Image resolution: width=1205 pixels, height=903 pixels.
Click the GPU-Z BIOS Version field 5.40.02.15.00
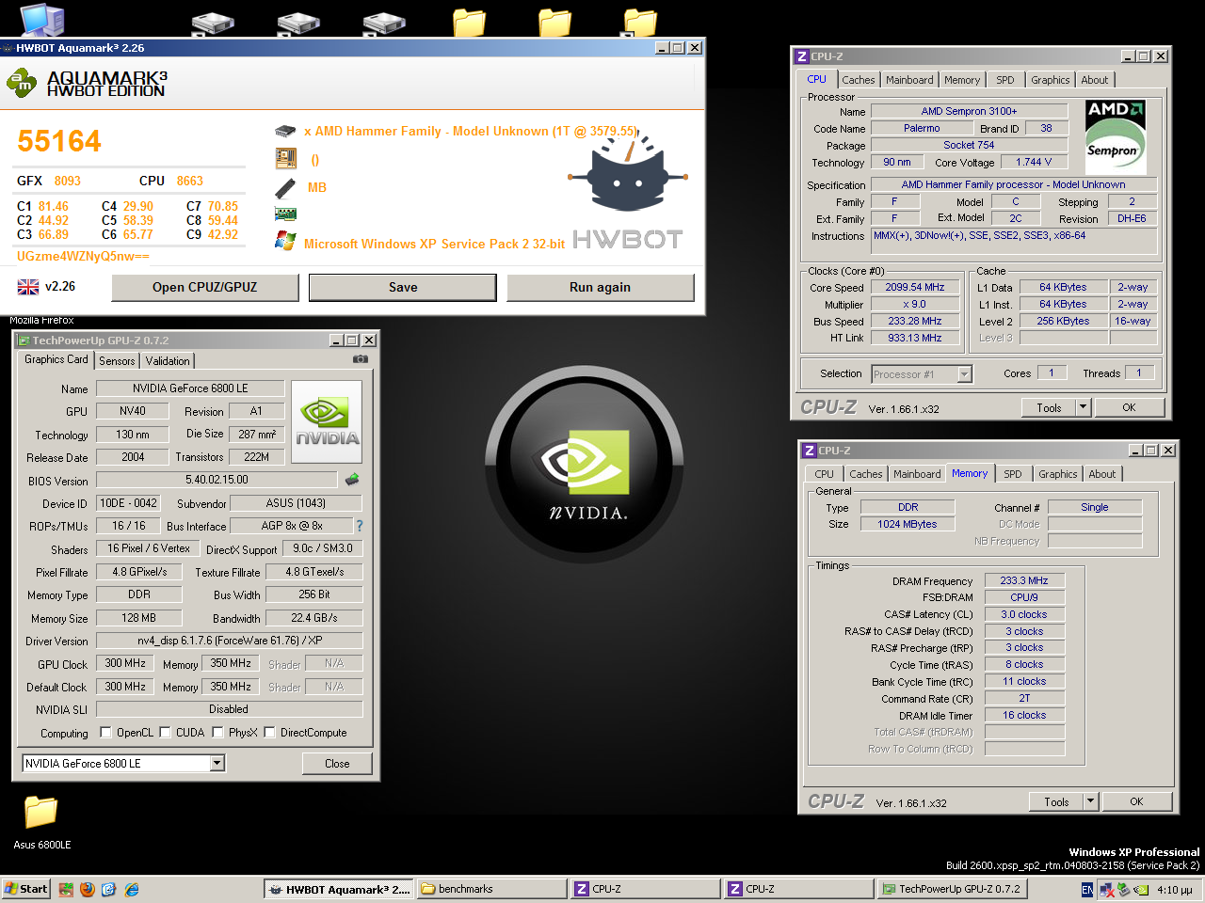tap(217, 480)
